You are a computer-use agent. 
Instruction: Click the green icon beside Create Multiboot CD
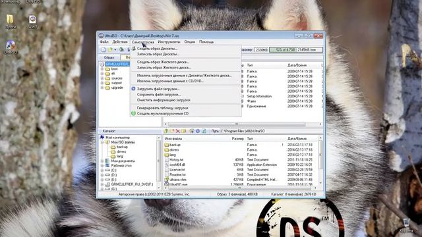[x=133, y=113]
